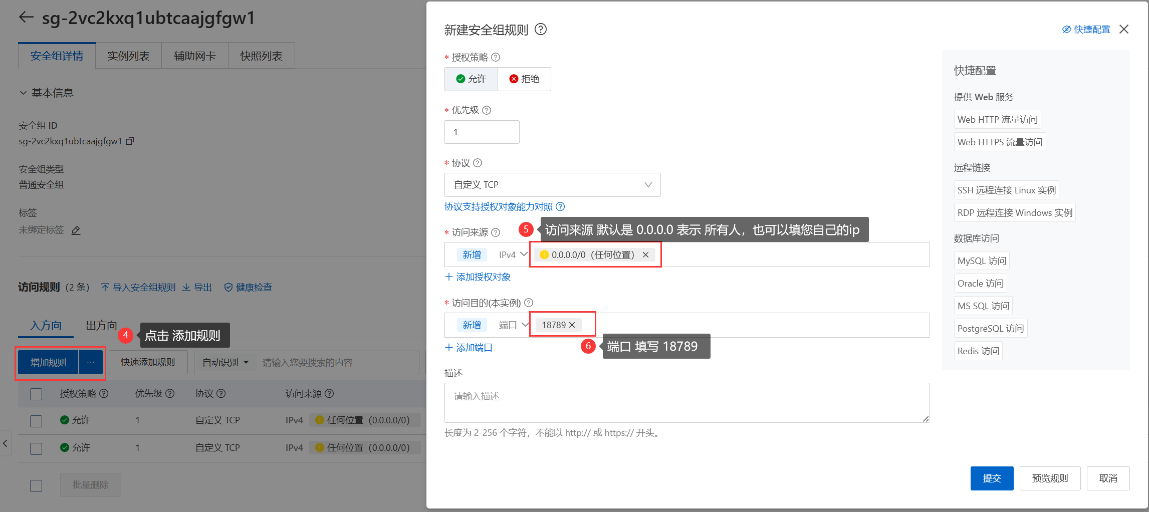
Task: Click the help icon beside 授权策略 in dialog
Action: 496,58
